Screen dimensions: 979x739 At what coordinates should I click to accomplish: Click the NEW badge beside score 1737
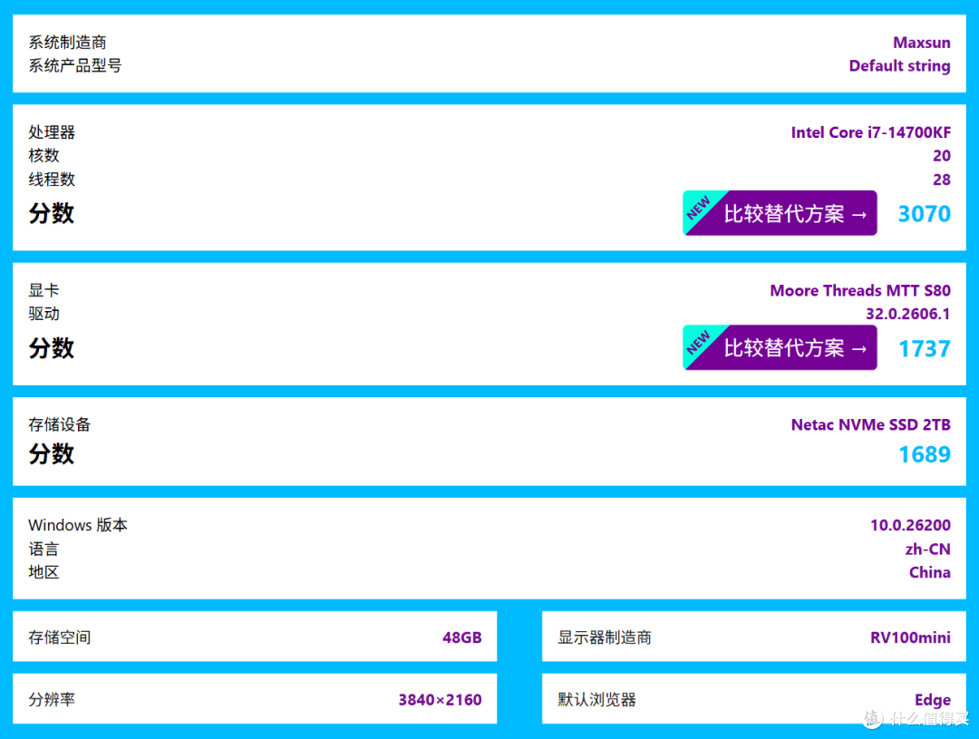tap(699, 342)
